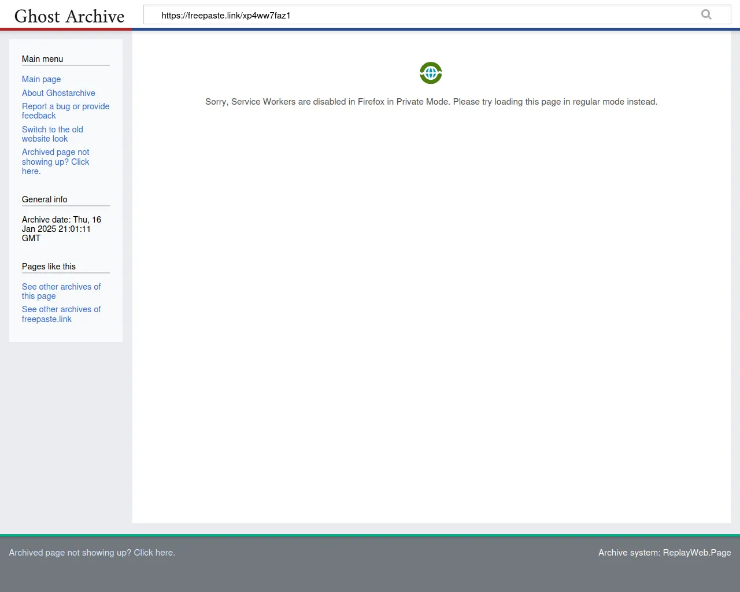Click the green ReplayWeb.page globe icon
Image resolution: width=740 pixels, height=592 pixels.
[x=431, y=73]
